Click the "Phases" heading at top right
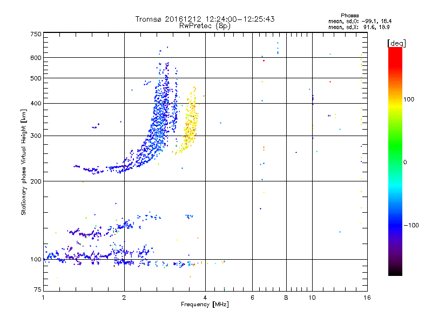The height and width of the screenshot is (324, 432). (349, 16)
